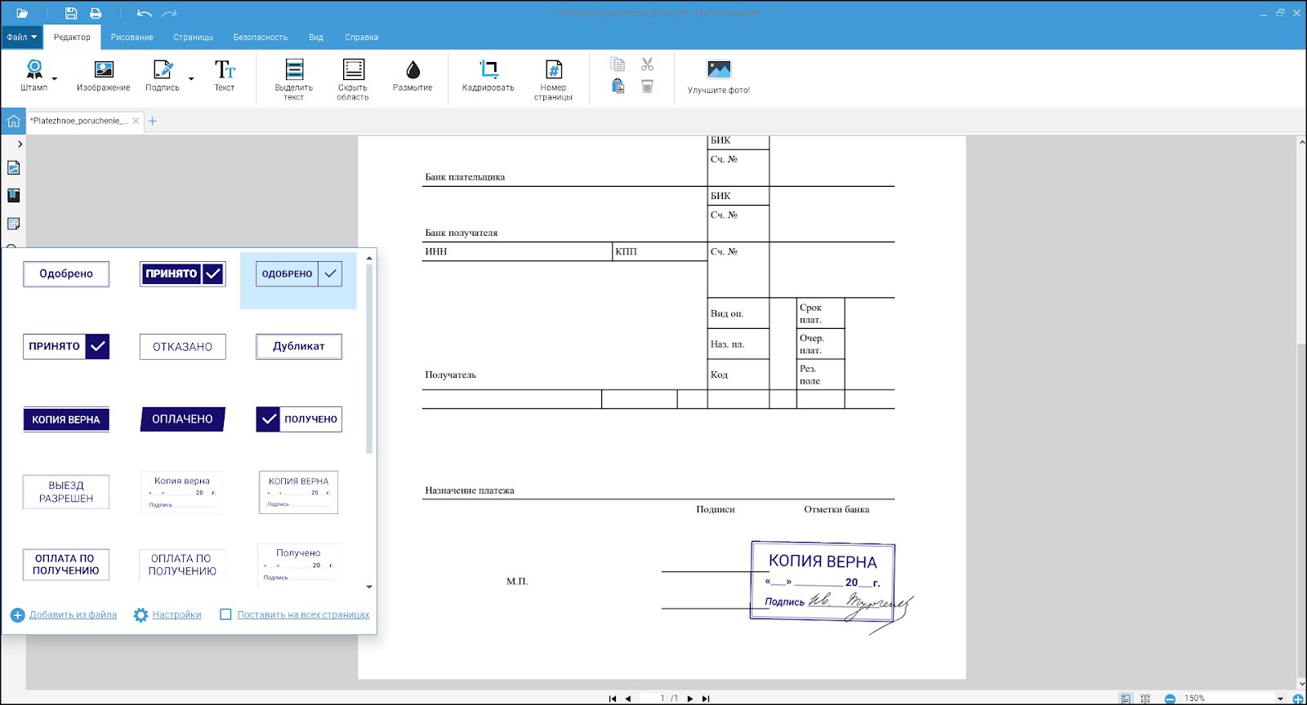The height and width of the screenshot is (705, 1307).
Task: Open stamp Настройки link
Action: pyautogui.click(x=176, y=614)
